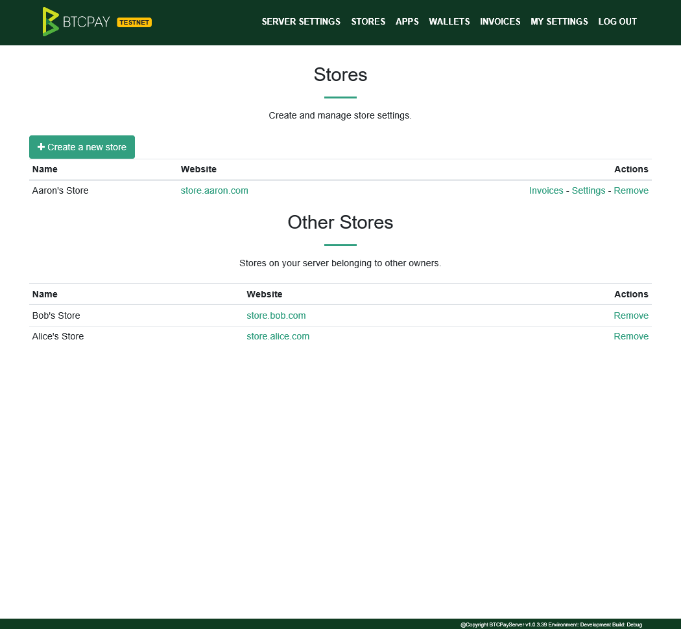Click the copyright text in the footer

pyautogui.click(x=550, y=624)
